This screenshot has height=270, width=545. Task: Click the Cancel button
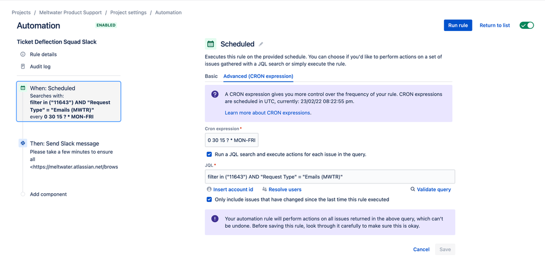421,249
